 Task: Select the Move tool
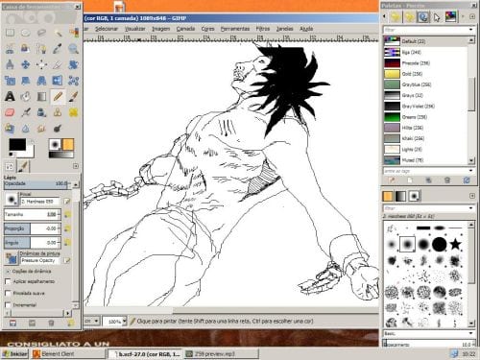coord(26,64)
